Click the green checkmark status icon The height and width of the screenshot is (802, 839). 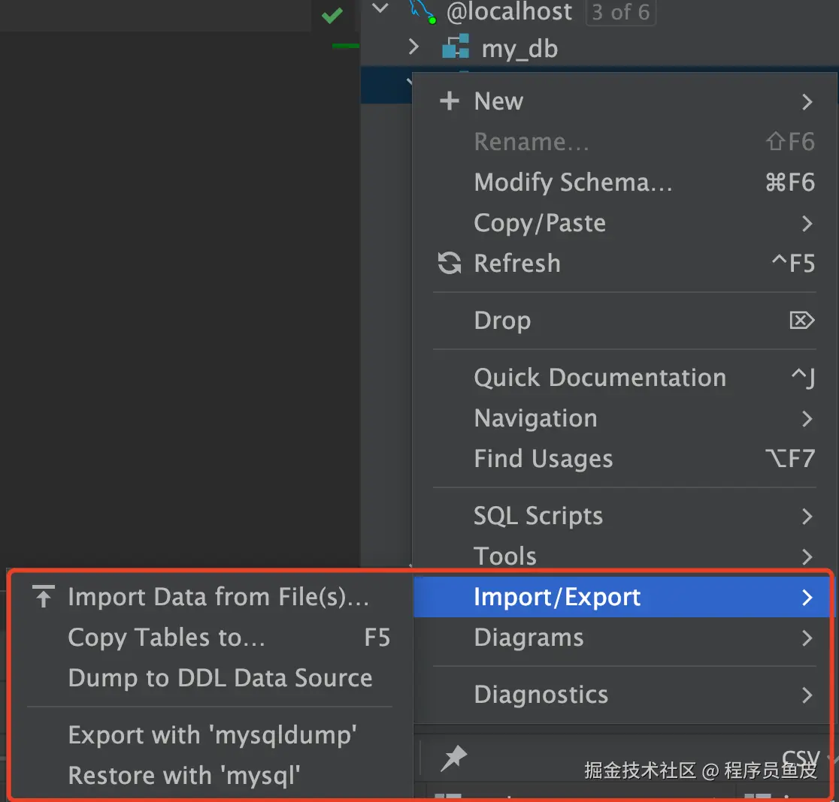click(x=332, y=16)
